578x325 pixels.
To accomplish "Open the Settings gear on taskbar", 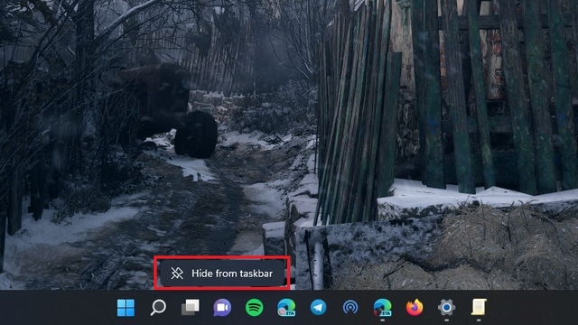I will point(446,307).
